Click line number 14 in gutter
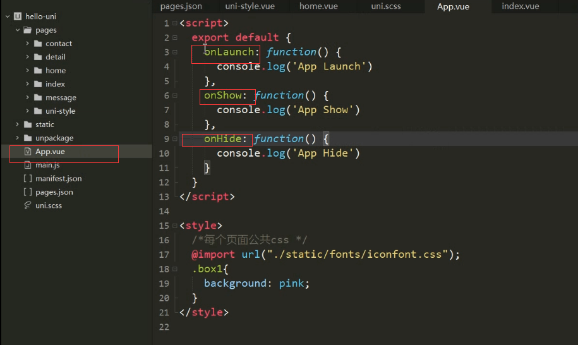The height and width of the screenshot is (345, 578). tap(164, 211)
